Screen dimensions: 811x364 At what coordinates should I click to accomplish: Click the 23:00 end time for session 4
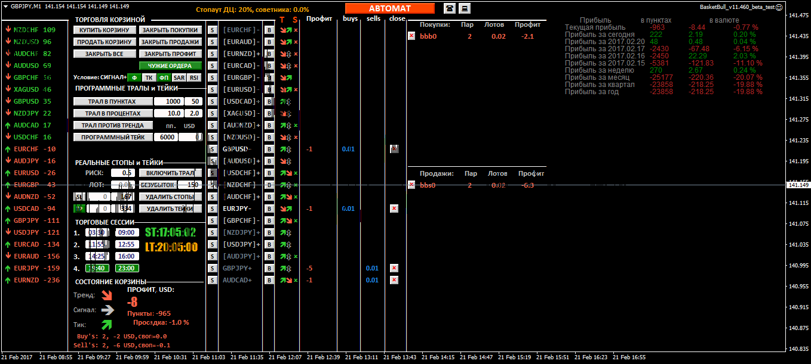pyautogui.click(x=127, y=268)
